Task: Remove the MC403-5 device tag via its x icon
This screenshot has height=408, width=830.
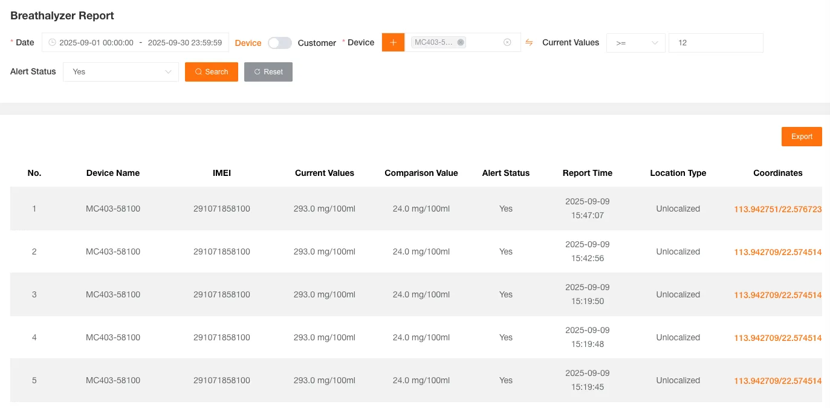Action: 461,42
